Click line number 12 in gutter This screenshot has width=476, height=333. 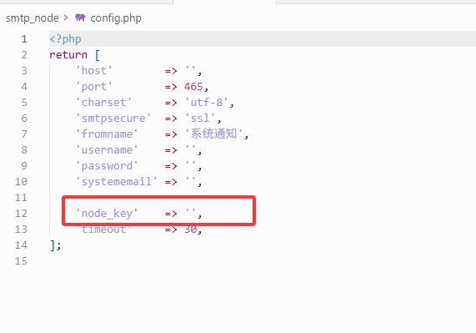21,214
